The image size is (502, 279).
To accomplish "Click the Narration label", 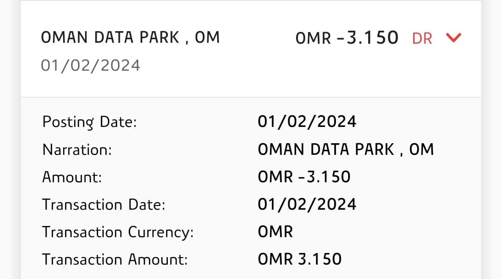I will coord(77,150).
